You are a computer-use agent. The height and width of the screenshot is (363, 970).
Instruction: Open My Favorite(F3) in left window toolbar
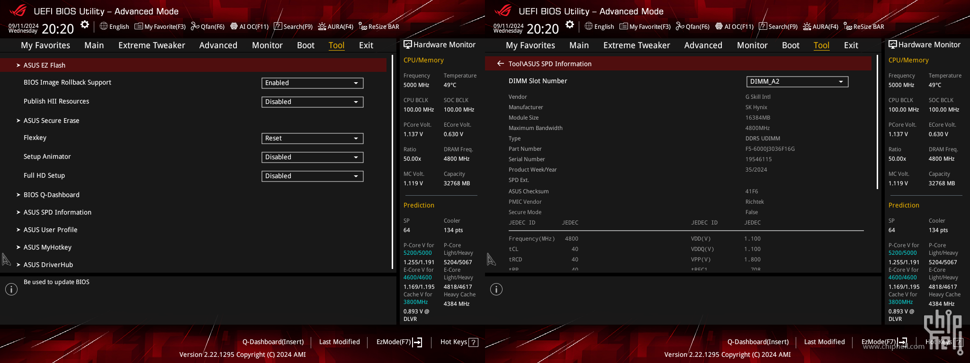click(x=160, y=26)
